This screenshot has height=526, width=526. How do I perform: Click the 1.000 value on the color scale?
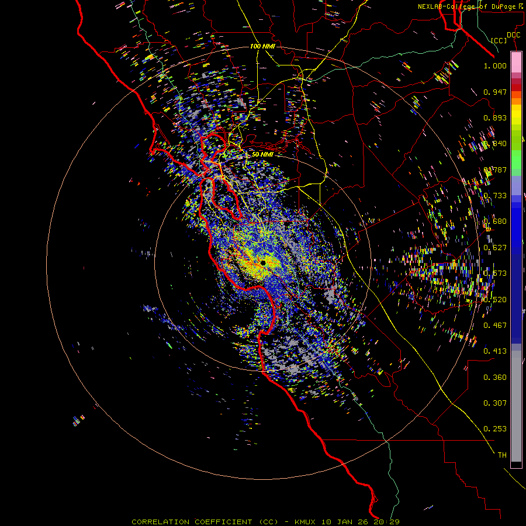point(495,65)
